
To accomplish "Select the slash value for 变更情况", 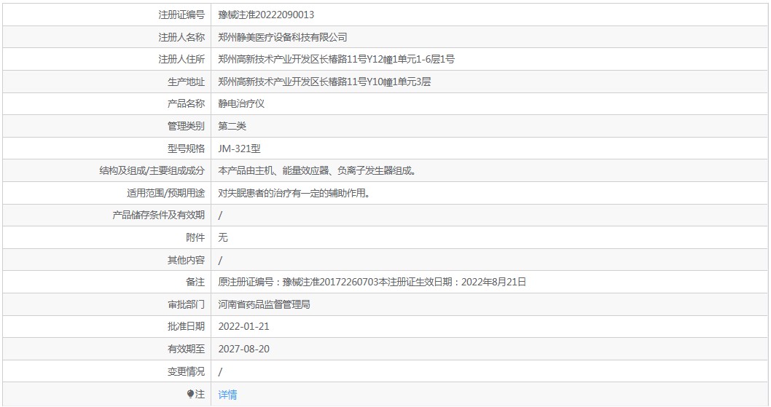I will click(x=220, y=371).
